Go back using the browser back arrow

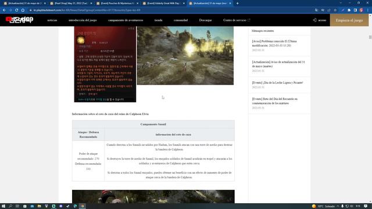click(4, 10)
